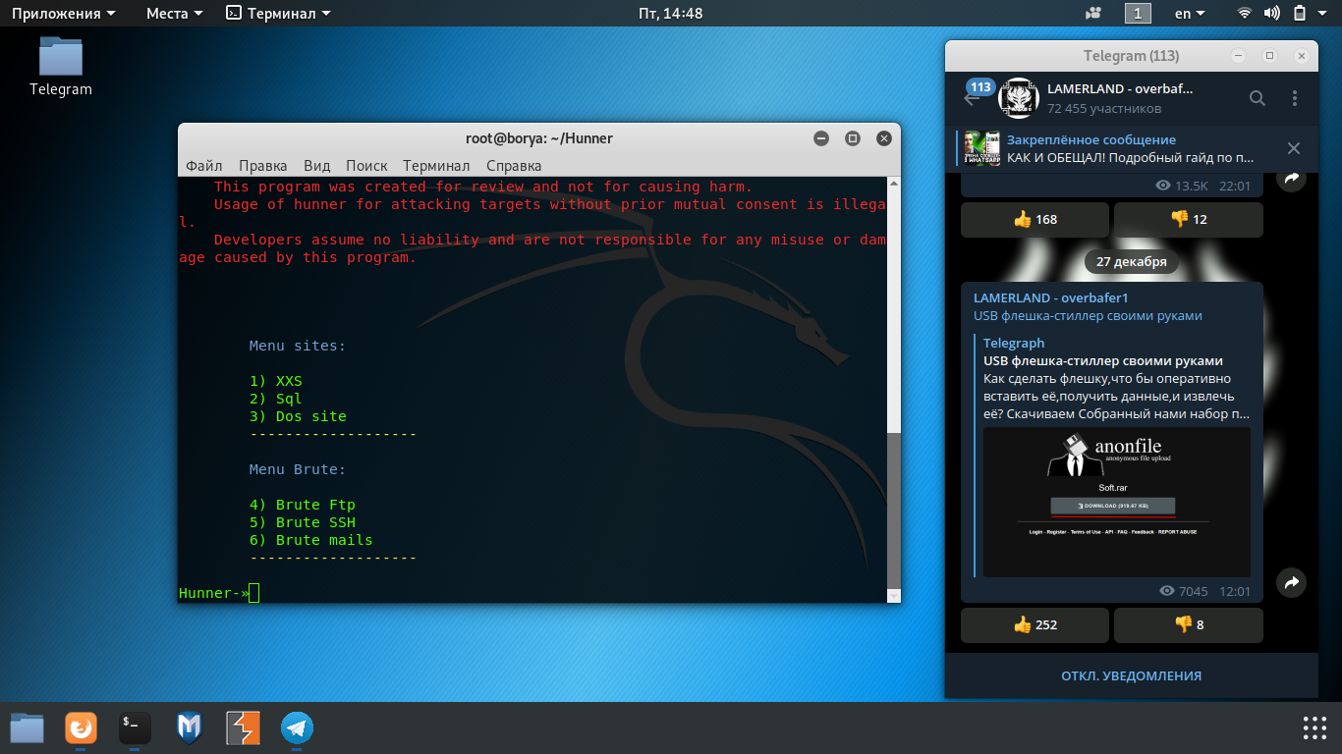
Task: Open LAMERLAND channel avatar
Action: (1019, 98)
